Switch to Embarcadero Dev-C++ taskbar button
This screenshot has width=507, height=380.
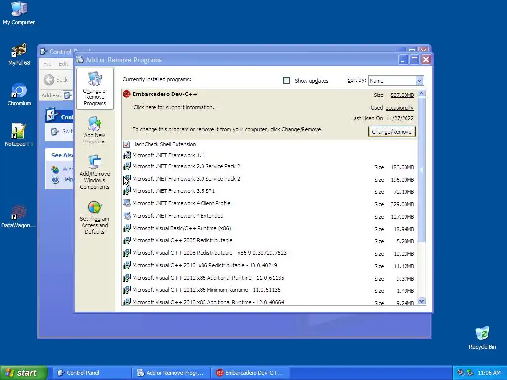250,373
